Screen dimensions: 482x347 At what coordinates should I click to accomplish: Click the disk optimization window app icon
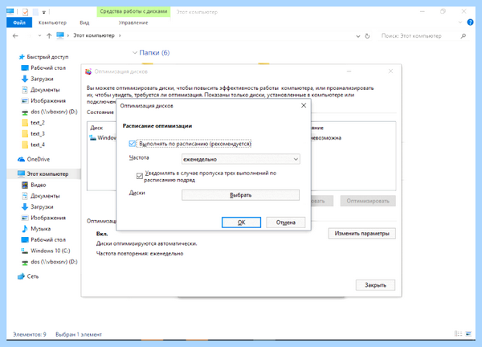[88, 71]
